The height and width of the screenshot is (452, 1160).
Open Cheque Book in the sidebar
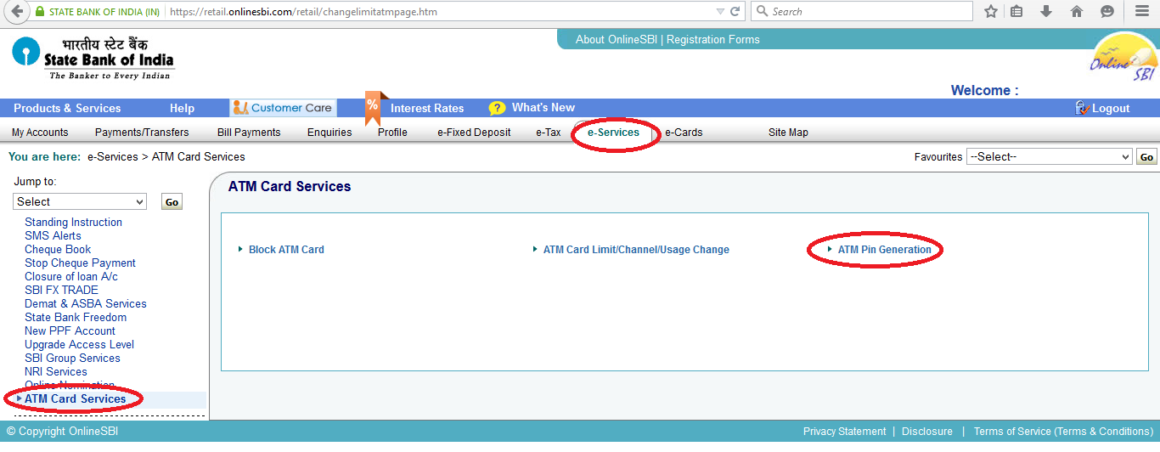[x=58, y=250]
